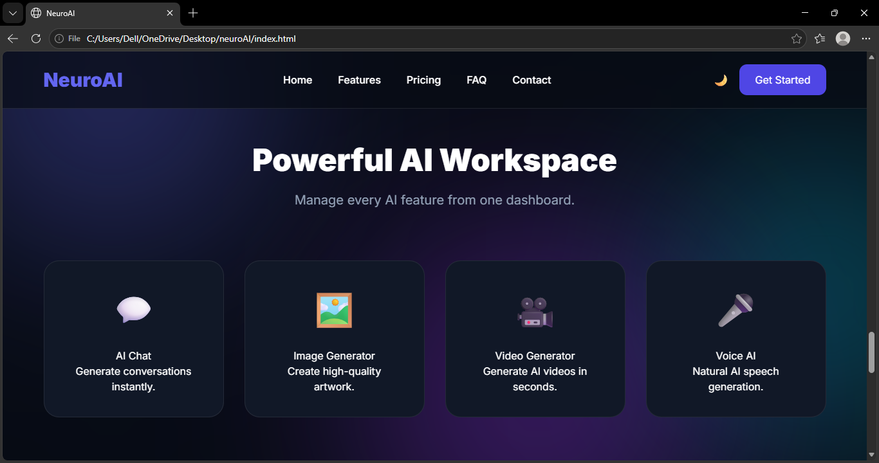Click the 'AI Chat' card title
The image size is (879, 463).
(133, 356)
